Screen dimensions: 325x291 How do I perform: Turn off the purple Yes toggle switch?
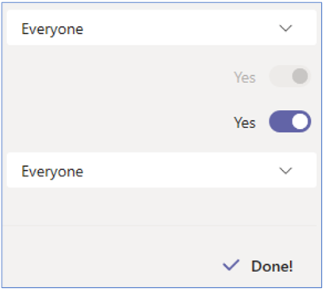click(290, 122)
